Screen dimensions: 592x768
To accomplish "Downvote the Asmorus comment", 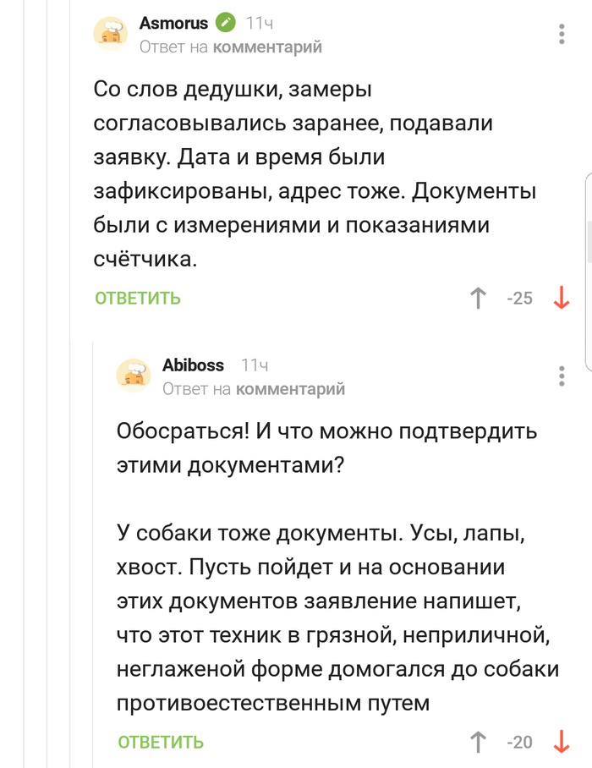I will (561, 298).
